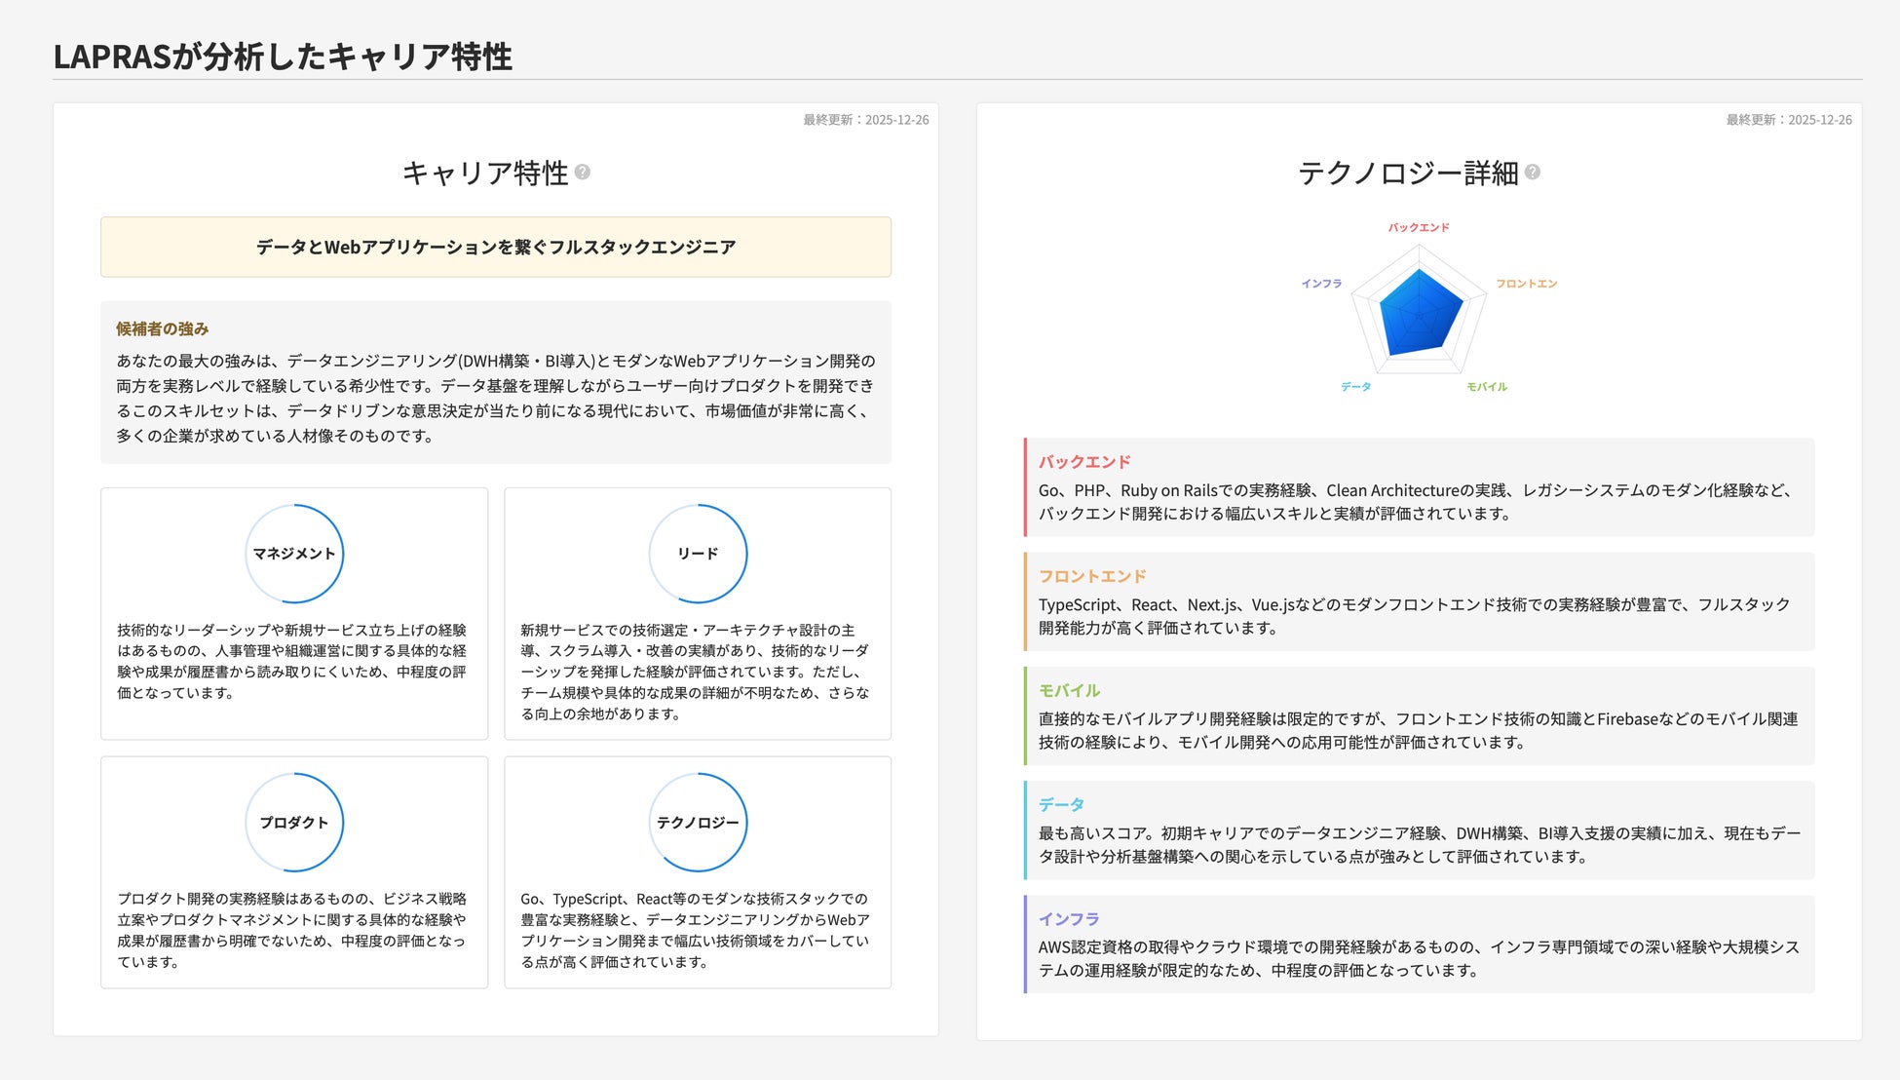This screenshot has height=1080, width=1900.
Task: Click the モバイル radar axis label
Action: coord(1487,387)
